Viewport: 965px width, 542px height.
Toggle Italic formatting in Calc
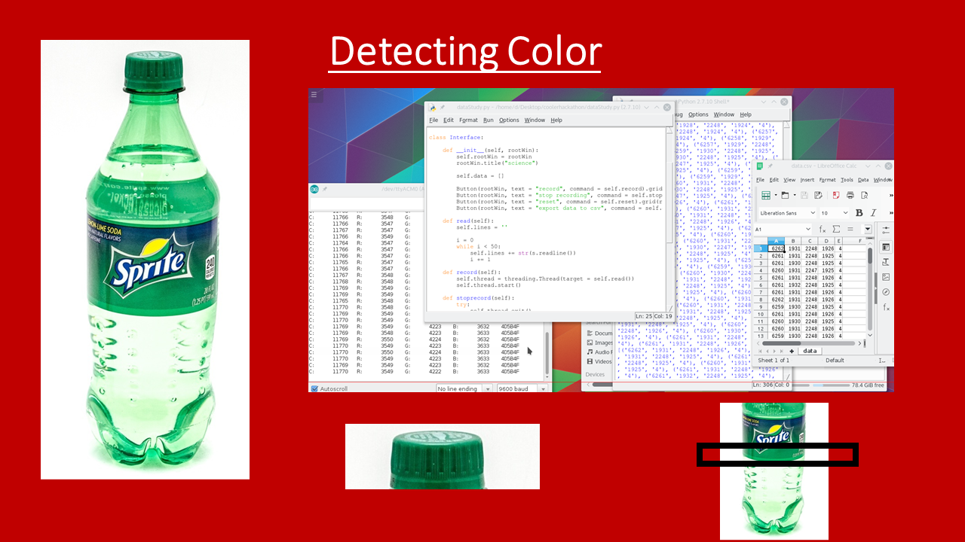873,213
